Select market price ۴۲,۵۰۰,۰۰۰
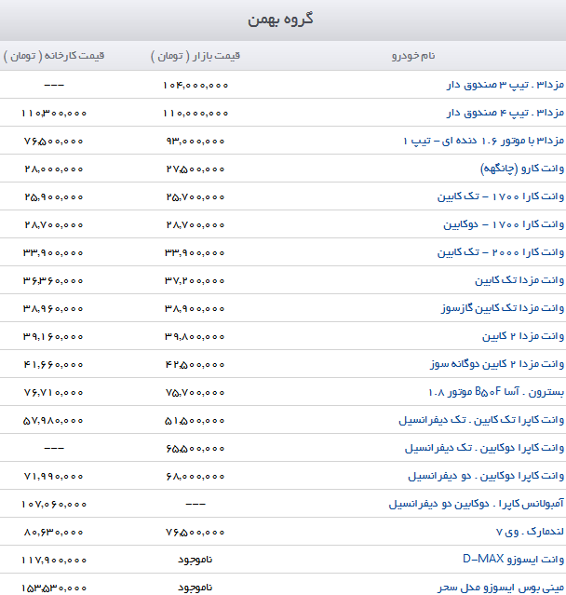Screen dimensions: 566x595 (x=195, y=365)
